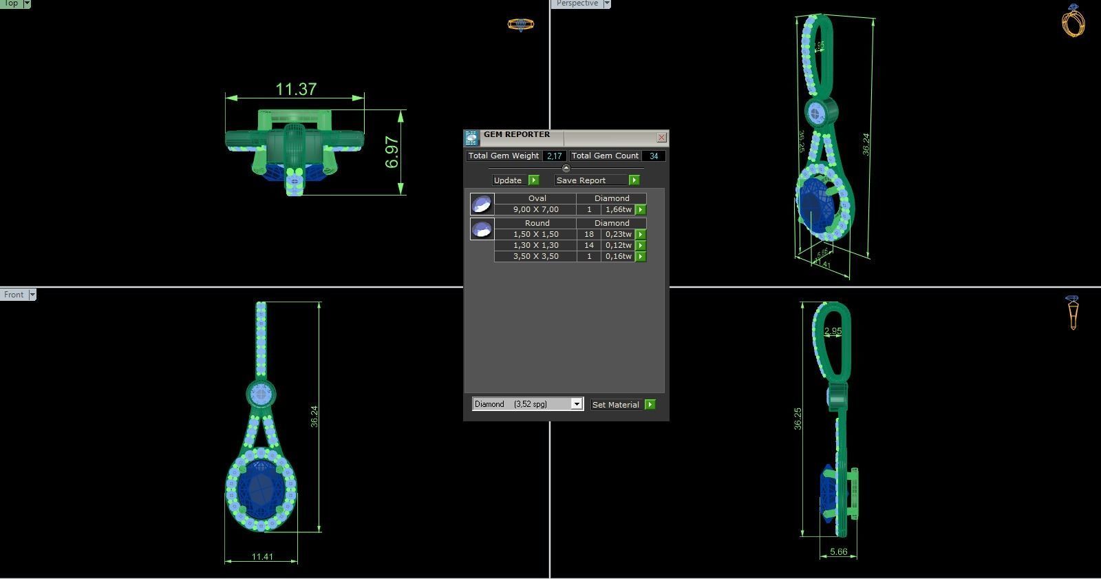
Task: Click green arrow beside 1,66tw
Action: point(641,209)
